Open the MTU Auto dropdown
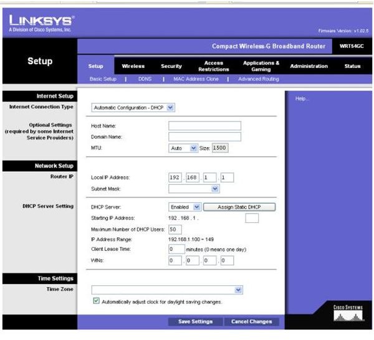Screen dimensions: 374x340 click(183, 148)
